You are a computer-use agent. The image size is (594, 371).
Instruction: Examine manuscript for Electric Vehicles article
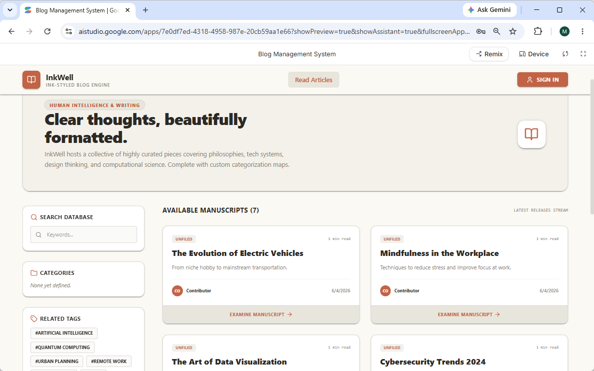coord(261,315)
